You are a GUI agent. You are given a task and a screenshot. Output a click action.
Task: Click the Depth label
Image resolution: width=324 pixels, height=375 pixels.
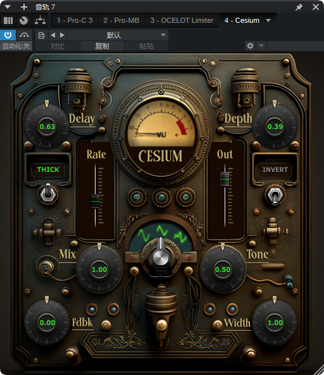pos(238,119)
